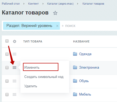Add Каталог товаров to favorites with the star
The image size is (117, 102).
(55, 13)
